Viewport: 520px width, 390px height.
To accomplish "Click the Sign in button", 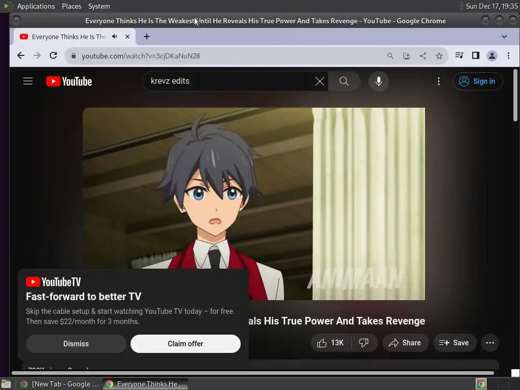I will point(477,81).
